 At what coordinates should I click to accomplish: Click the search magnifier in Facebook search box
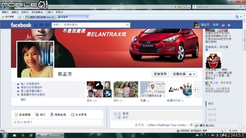click(128, 25)
